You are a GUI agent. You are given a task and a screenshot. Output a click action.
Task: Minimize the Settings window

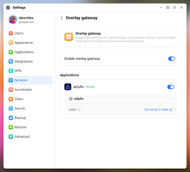[161, 8]
